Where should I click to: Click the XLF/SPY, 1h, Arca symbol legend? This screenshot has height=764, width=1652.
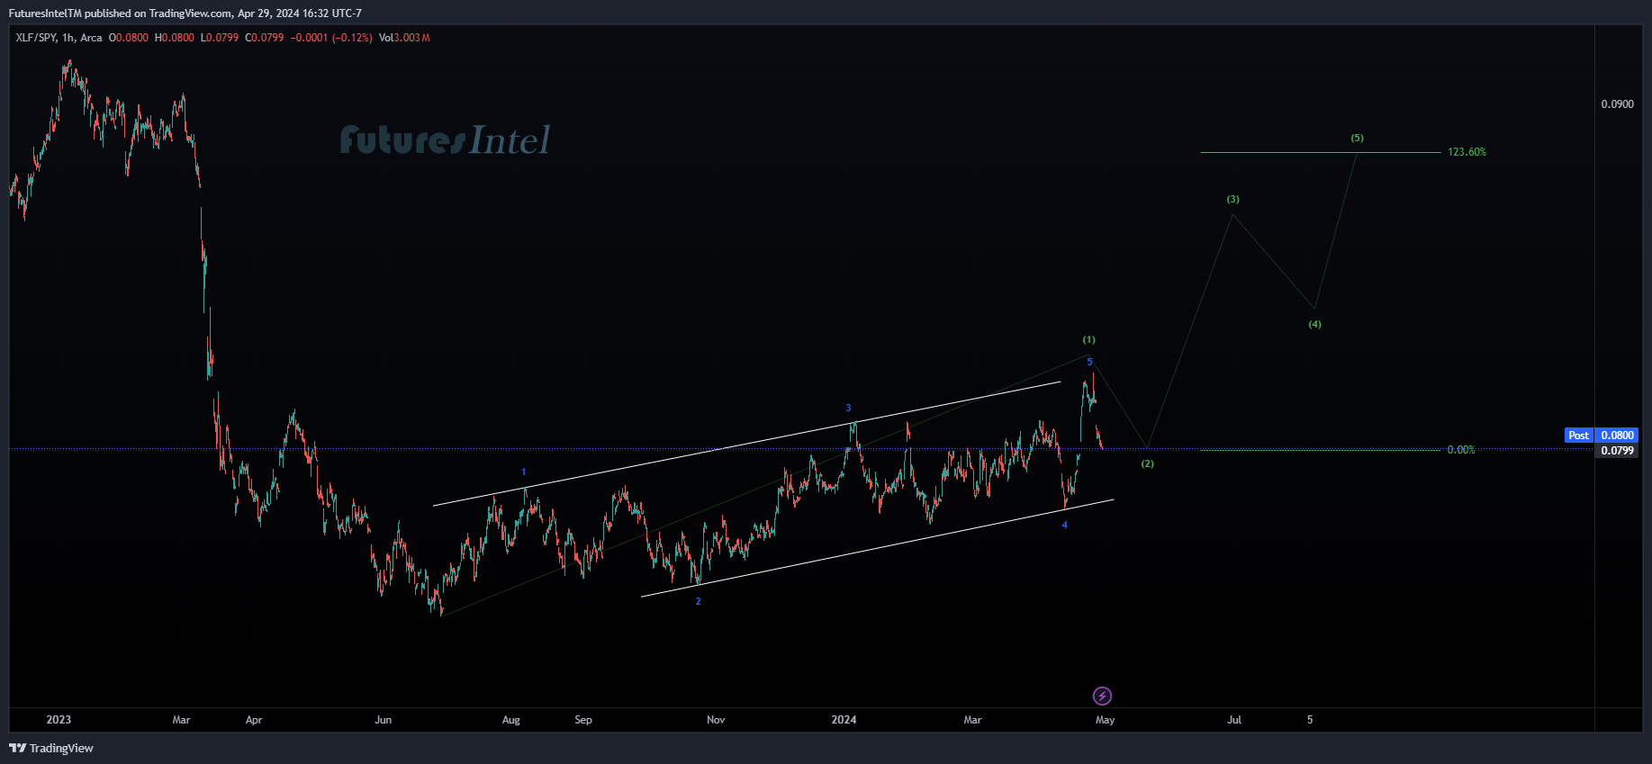pyautogui.click(x=59, y=38)
